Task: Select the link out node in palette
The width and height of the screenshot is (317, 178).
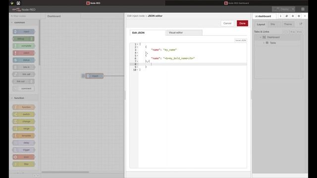Action: tap(24, 82)
